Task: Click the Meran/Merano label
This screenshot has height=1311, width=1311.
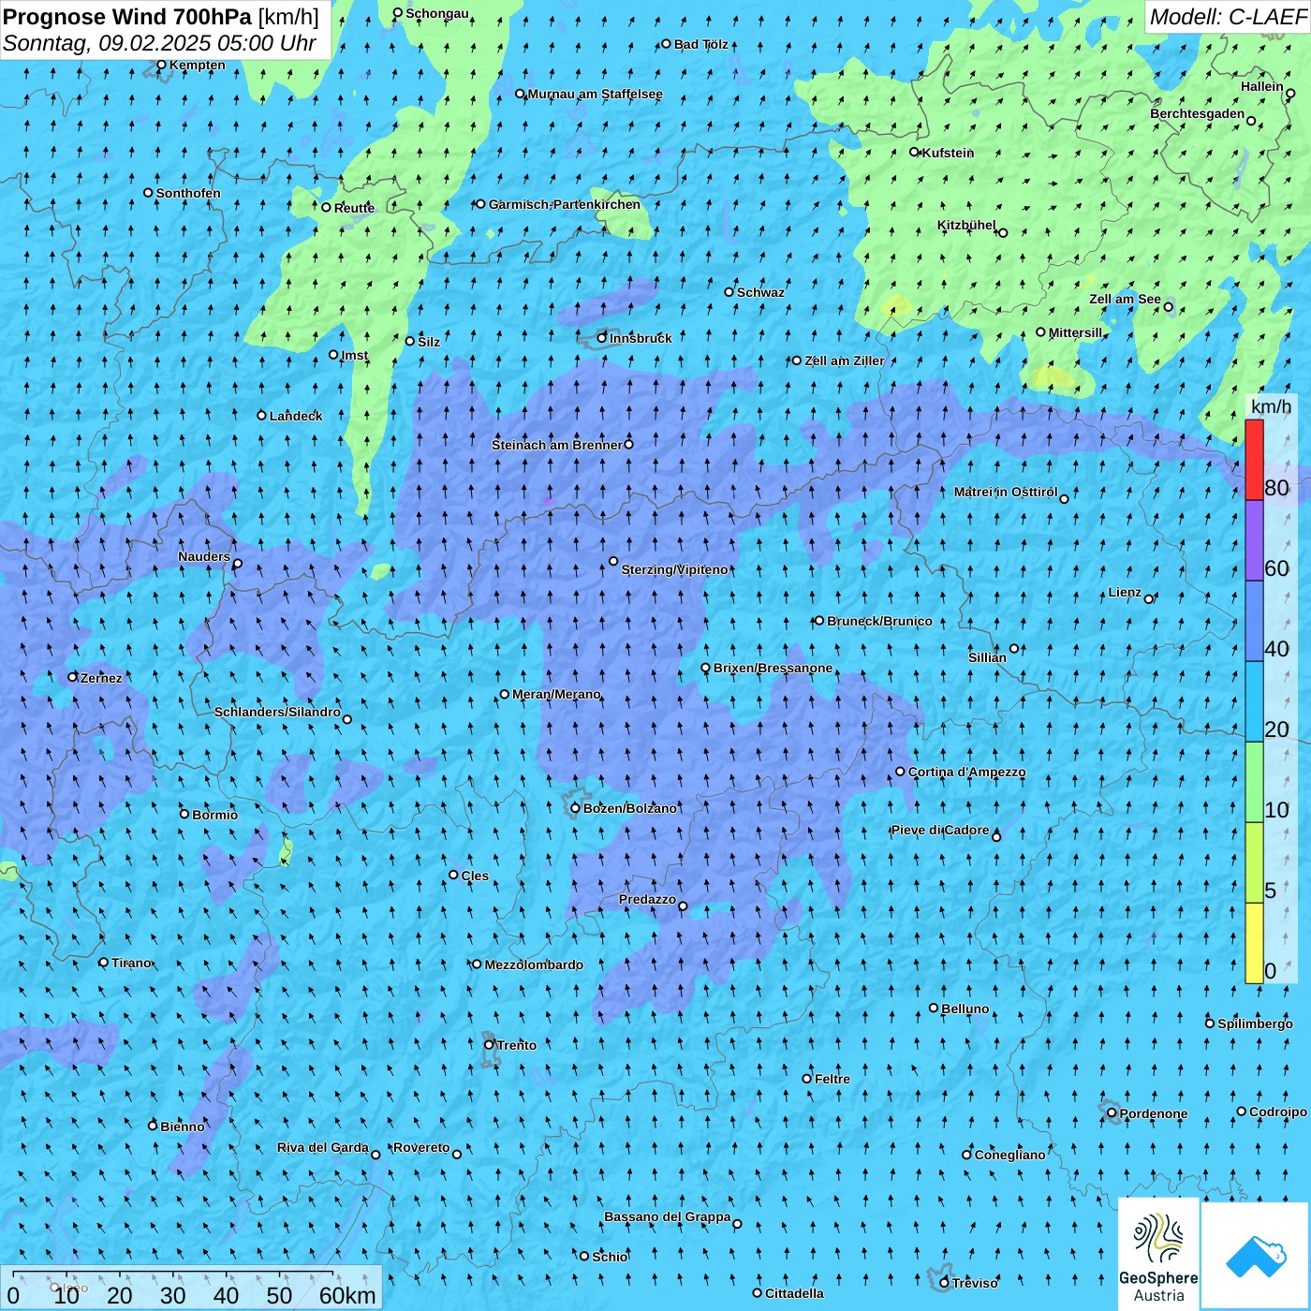Action: coord(556,695)
